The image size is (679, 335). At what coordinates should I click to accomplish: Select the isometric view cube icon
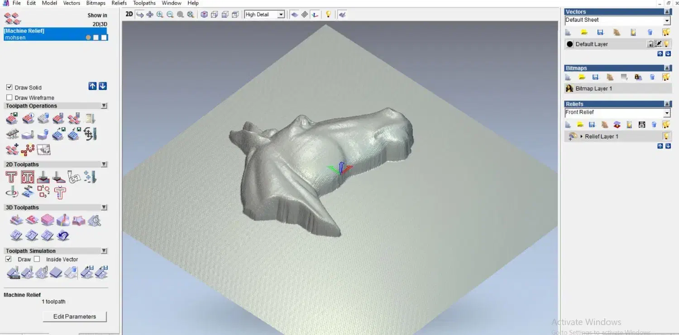point(204,14)
